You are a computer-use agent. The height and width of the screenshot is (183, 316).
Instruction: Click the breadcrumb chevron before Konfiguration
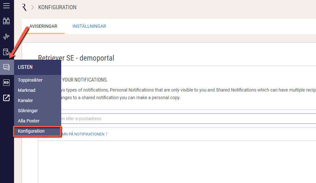tap(33, 7)
